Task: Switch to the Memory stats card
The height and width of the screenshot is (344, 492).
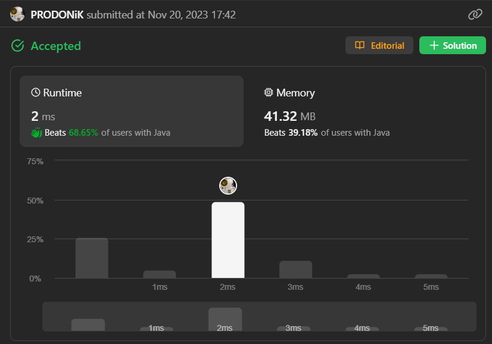Action: tap(363, 111)
